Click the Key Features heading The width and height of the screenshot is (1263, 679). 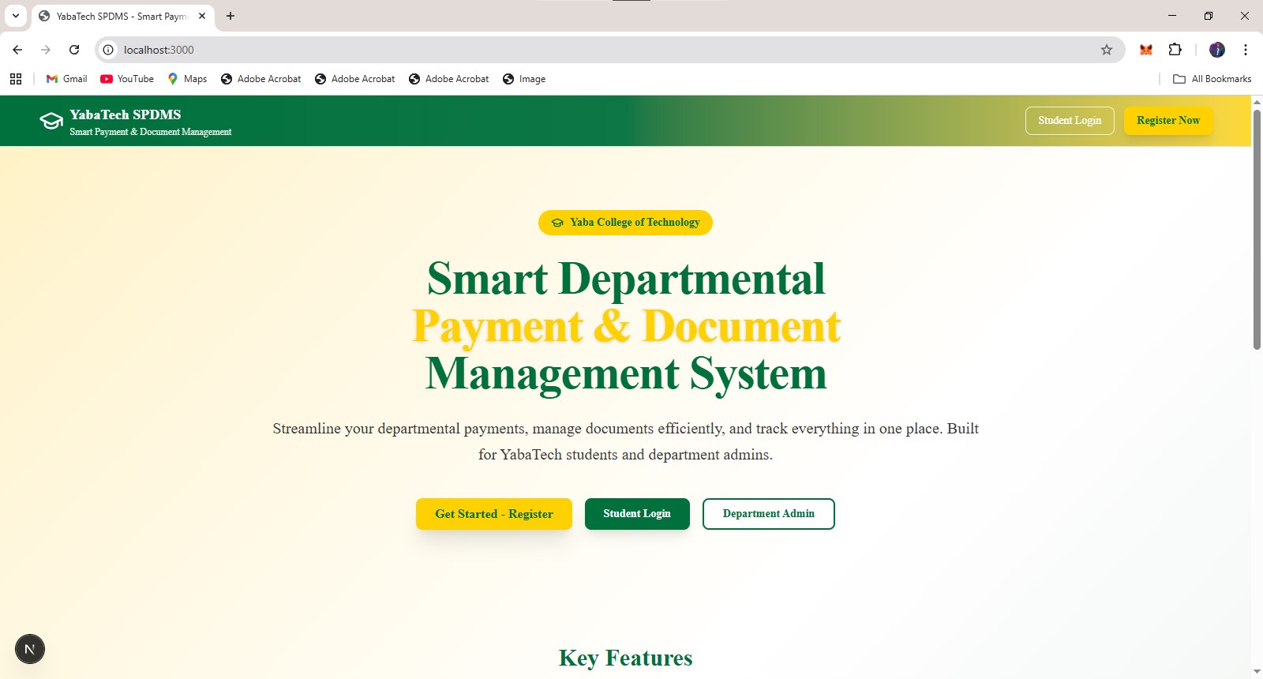coord(625,658)
